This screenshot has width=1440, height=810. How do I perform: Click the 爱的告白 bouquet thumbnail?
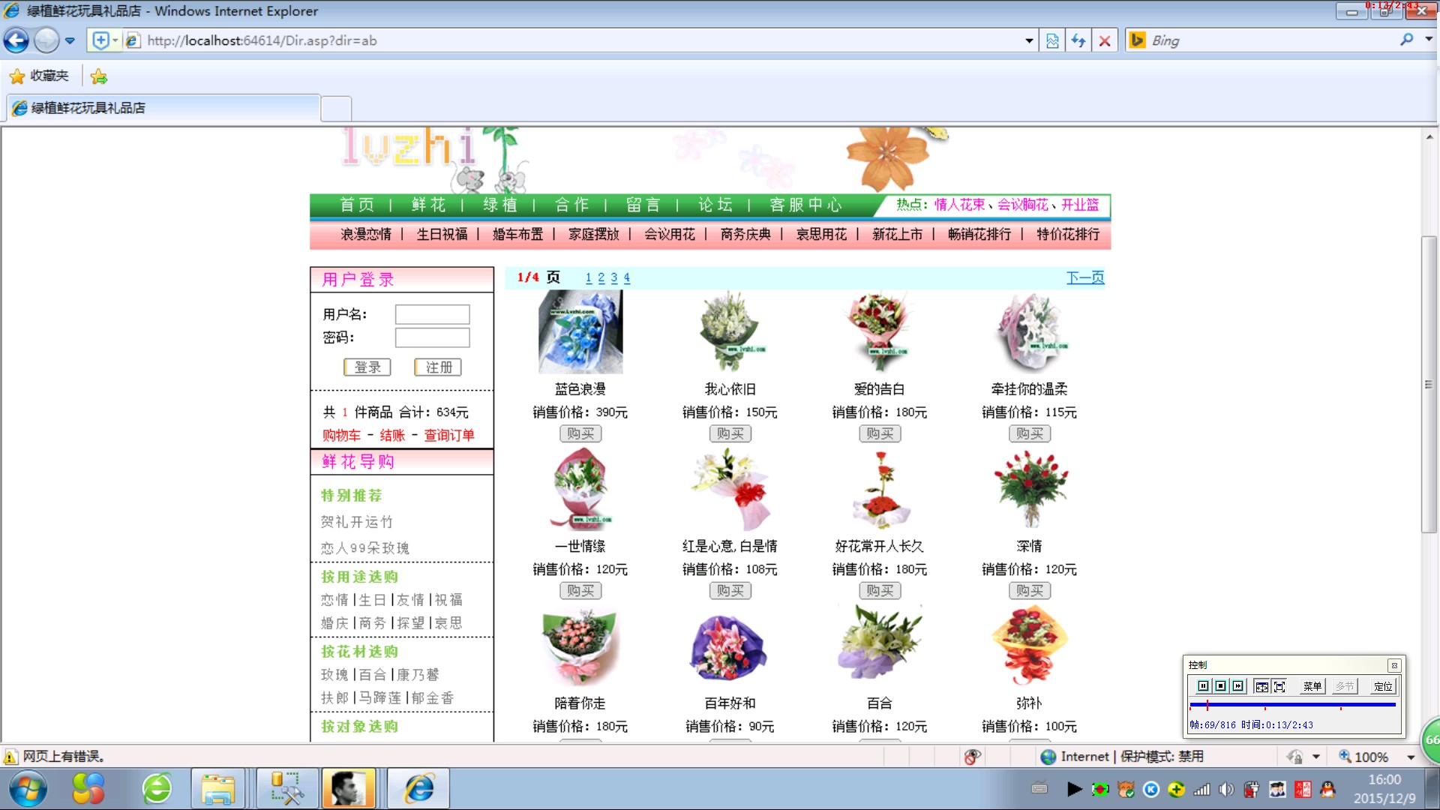coord(879,332)
